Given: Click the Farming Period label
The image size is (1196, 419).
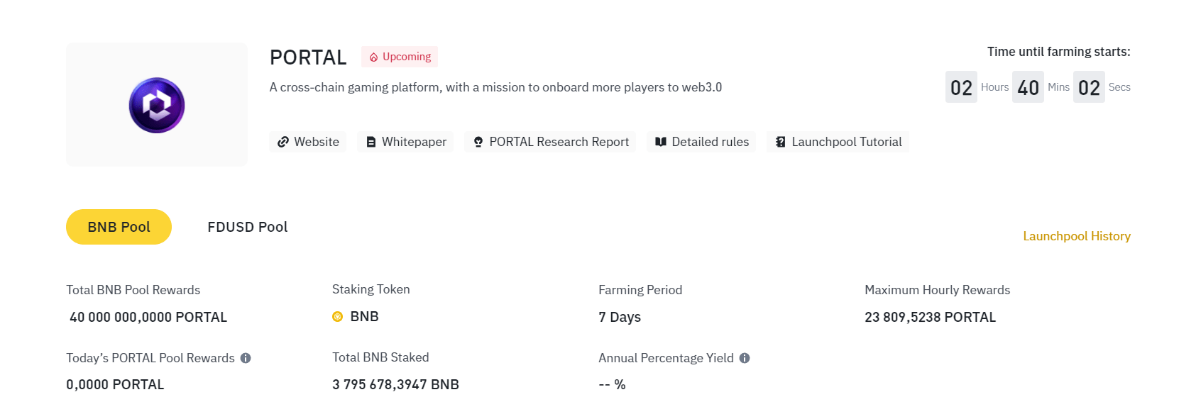Looking at the screenshot, I should tap(640, 290).
